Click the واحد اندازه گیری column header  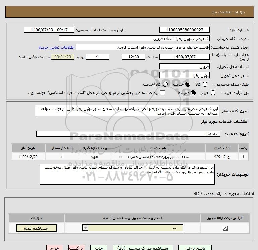click(x=94, y=148)
